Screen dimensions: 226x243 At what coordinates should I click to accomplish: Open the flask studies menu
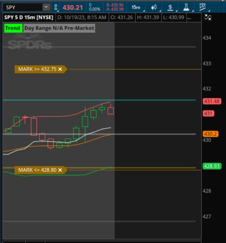tap(186, 7)
